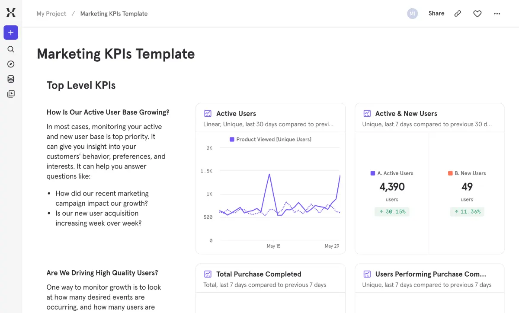
Task: Toggle Product Viewed legend color swatch
Action: [232, 140]
